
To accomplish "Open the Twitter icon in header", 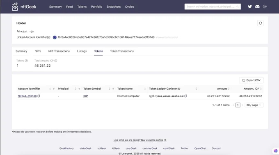I will (x=250, y=7).
